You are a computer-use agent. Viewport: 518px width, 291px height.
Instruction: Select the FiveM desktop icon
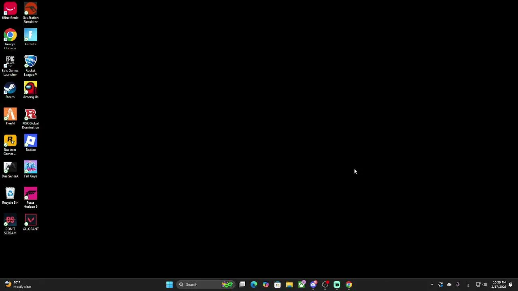[10, 117]
